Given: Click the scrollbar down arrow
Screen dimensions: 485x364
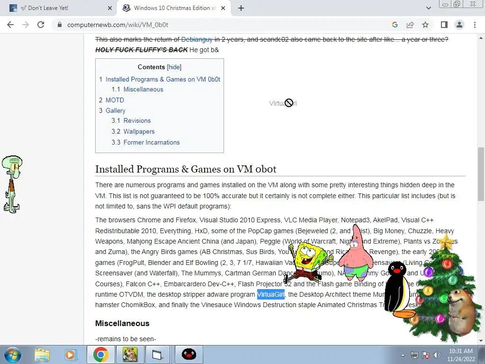Looking at the screenshot, I should click(x=481, y=341).
